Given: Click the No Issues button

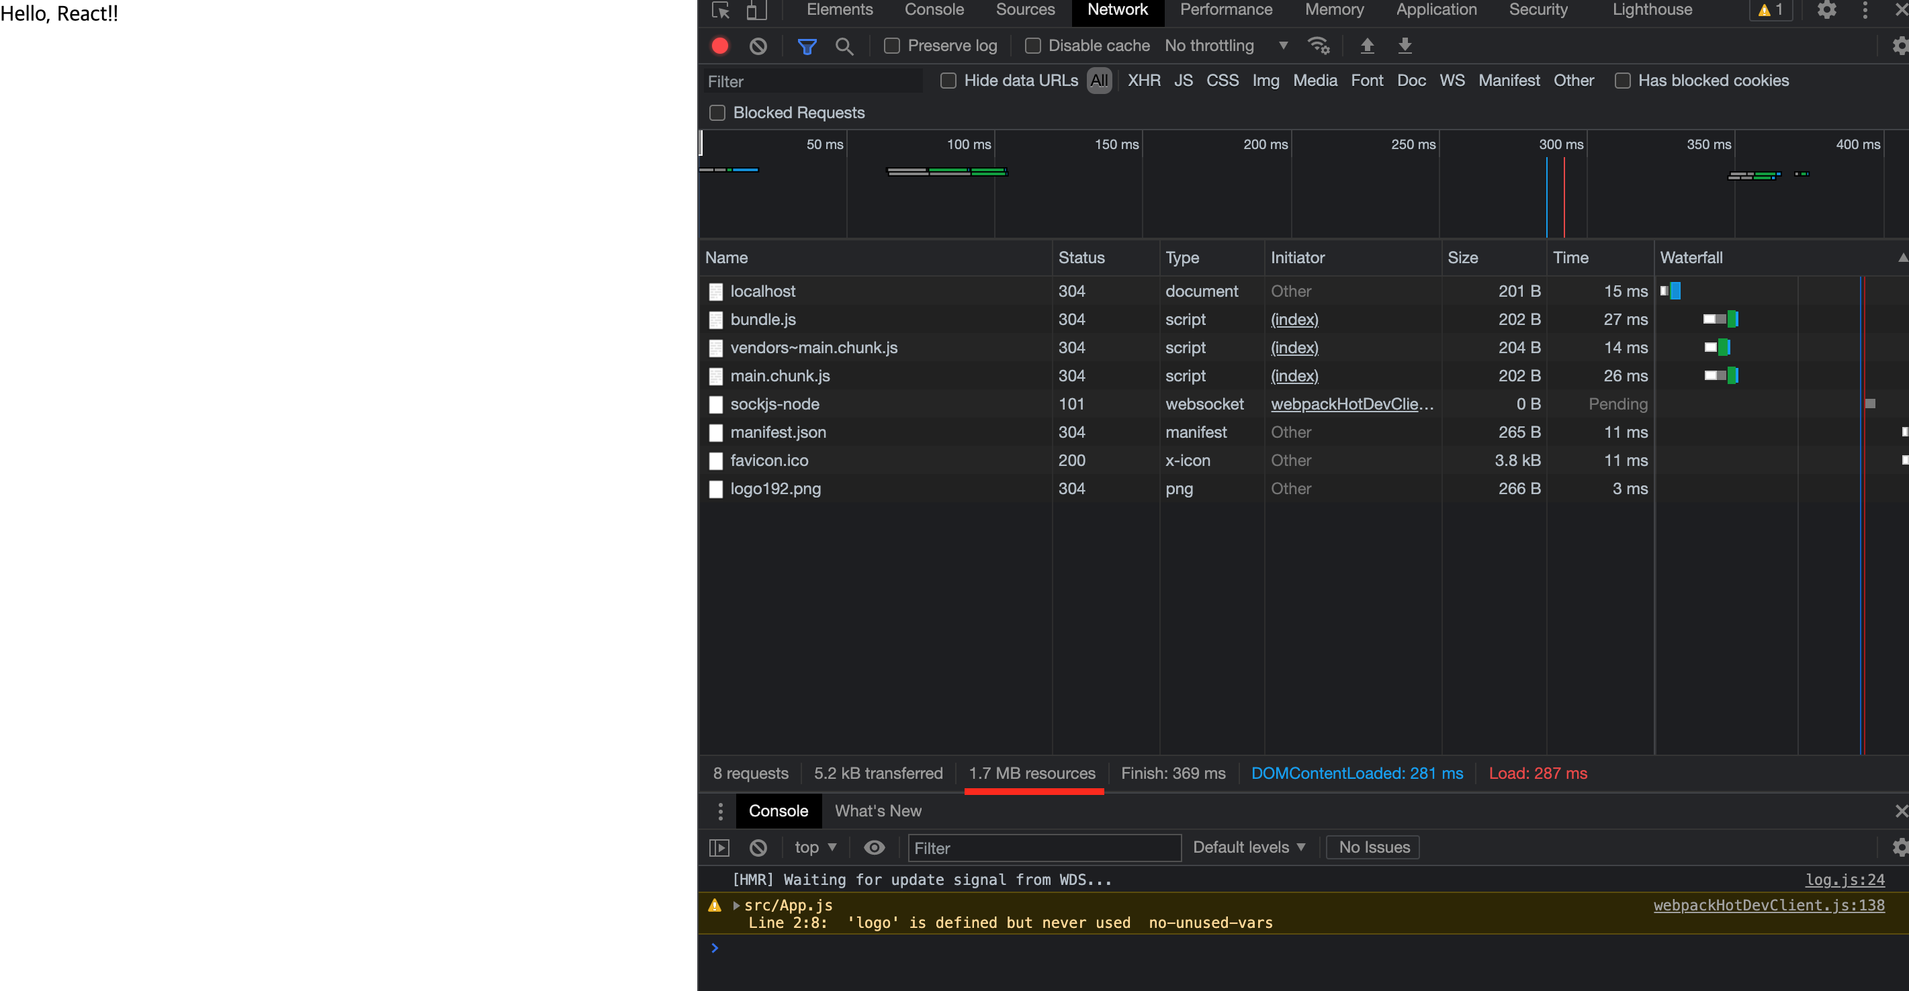Looking at the screenshot, I should tap(1373, 847).
